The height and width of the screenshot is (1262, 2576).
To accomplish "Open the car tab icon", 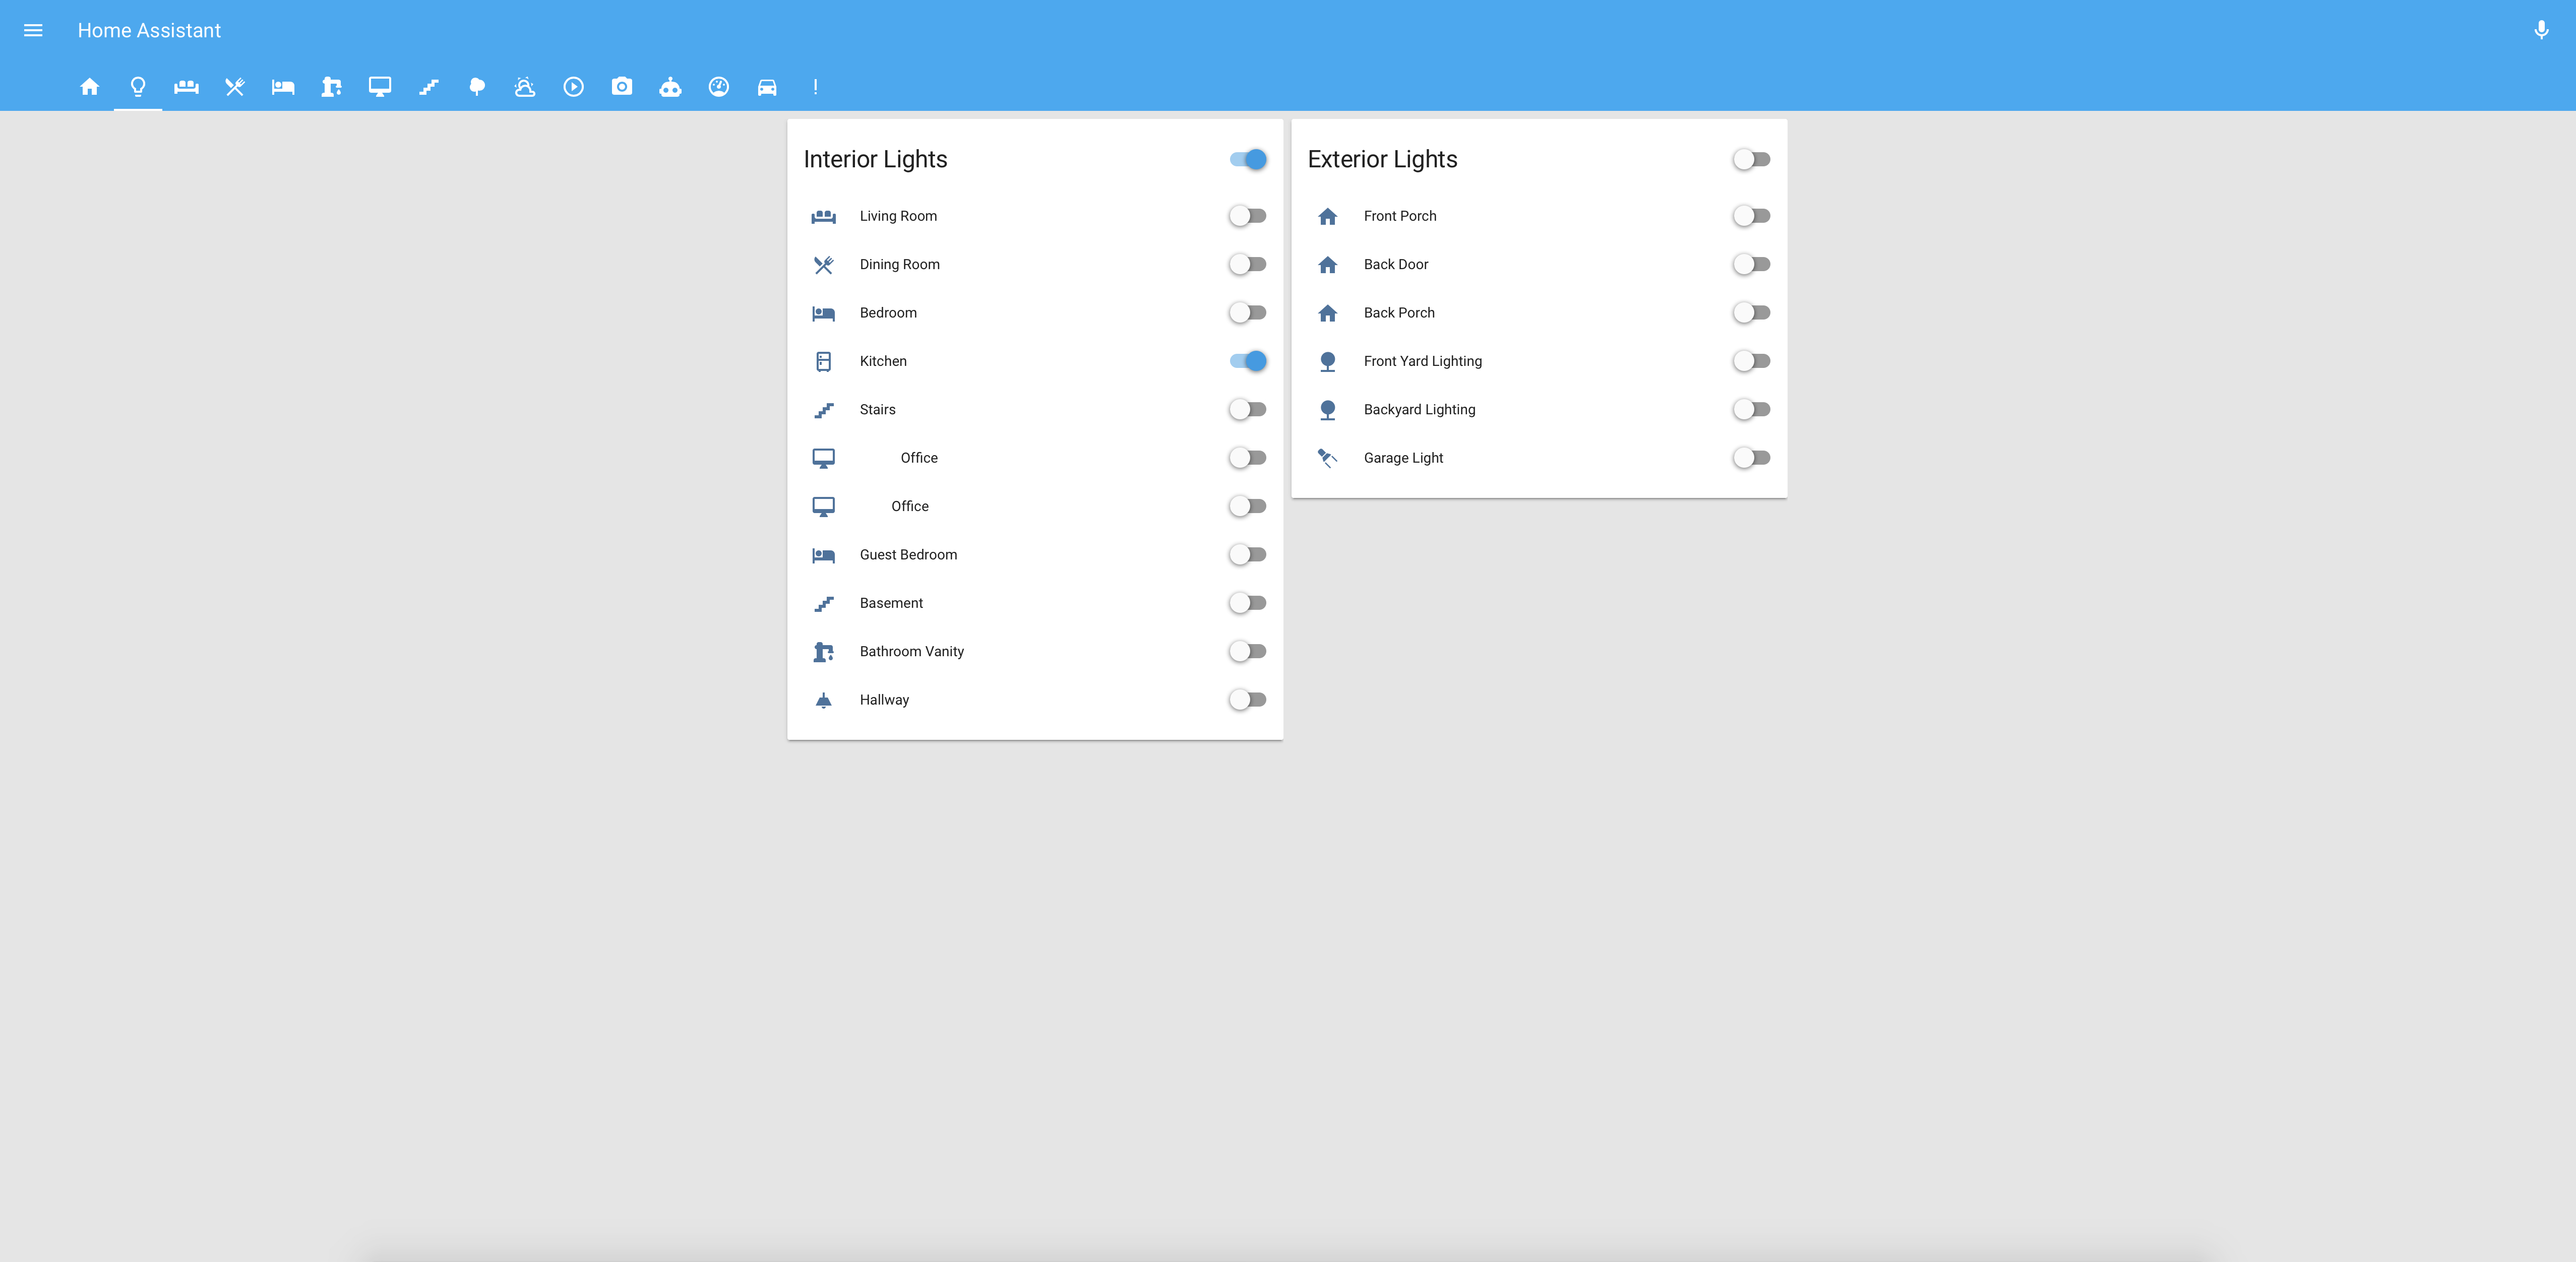I will [x=767, y=87].
